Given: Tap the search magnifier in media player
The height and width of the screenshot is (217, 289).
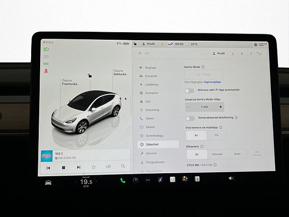Looking at the screenshot, I should point(123,166).
